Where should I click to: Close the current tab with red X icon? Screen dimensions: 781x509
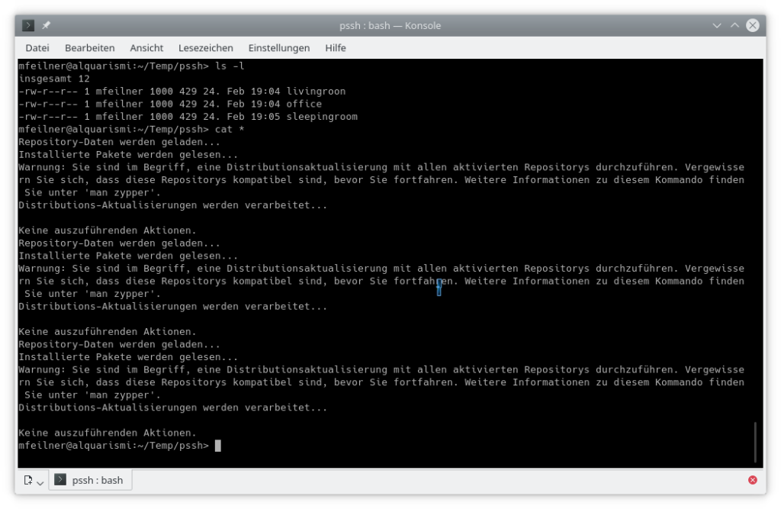click(753, 479)
